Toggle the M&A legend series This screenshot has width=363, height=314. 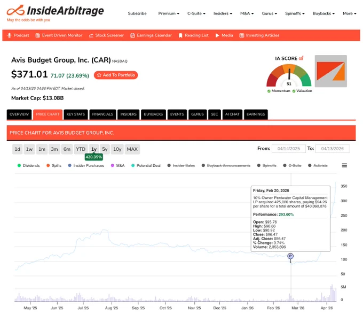click(117, 166)
